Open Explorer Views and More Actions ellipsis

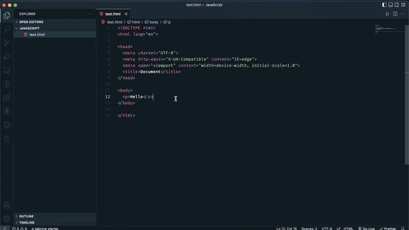coord(89,14)
